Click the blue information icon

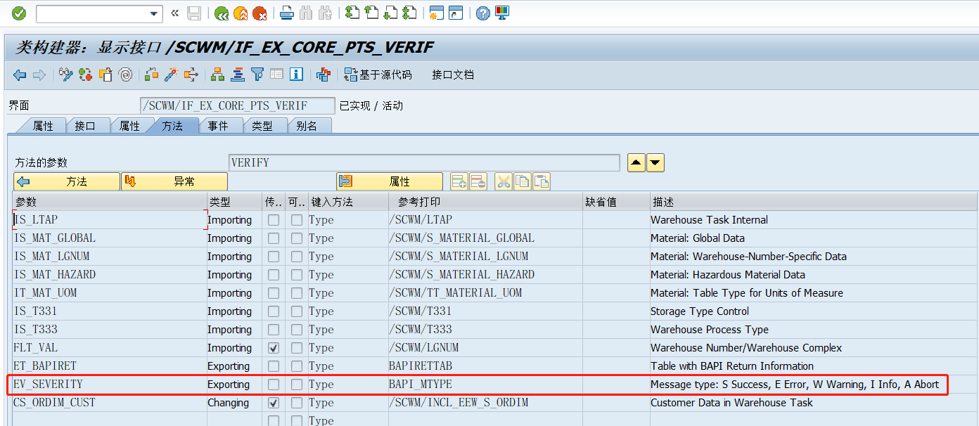click(x=295, y=75)
